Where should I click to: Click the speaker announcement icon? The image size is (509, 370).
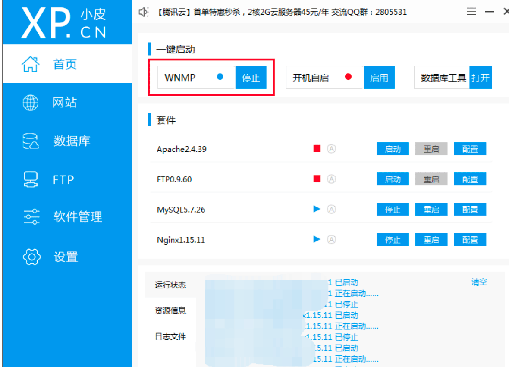point(143,12)
